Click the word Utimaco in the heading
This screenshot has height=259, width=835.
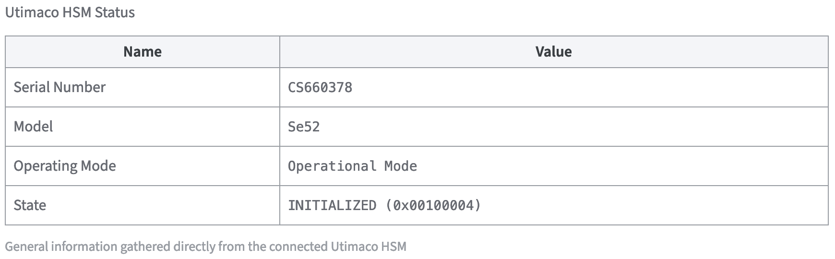point(32,12)
